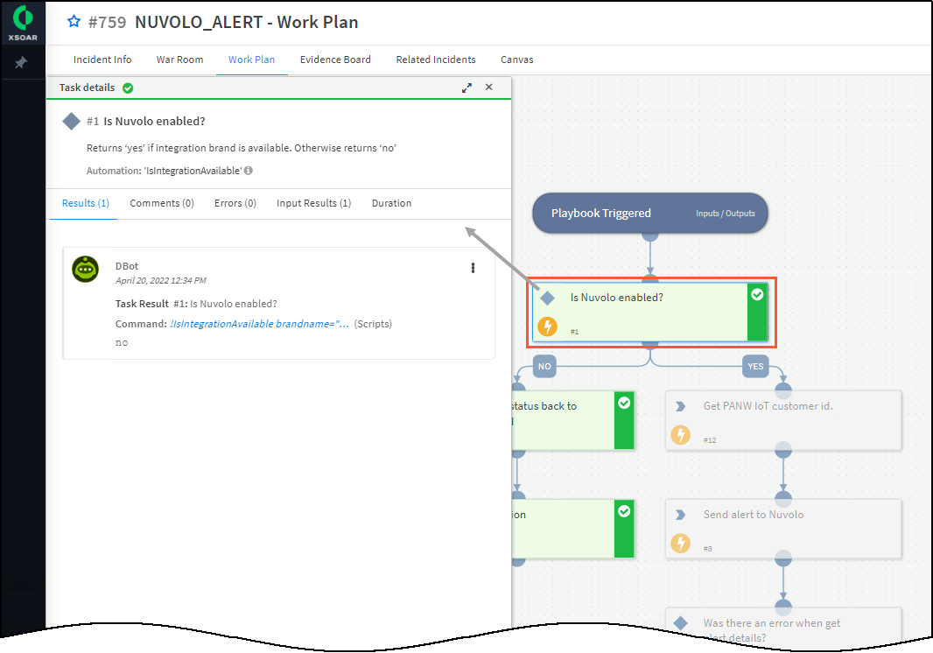
Task: Go to Related Incidents tab
Action: tap(436, 60)
